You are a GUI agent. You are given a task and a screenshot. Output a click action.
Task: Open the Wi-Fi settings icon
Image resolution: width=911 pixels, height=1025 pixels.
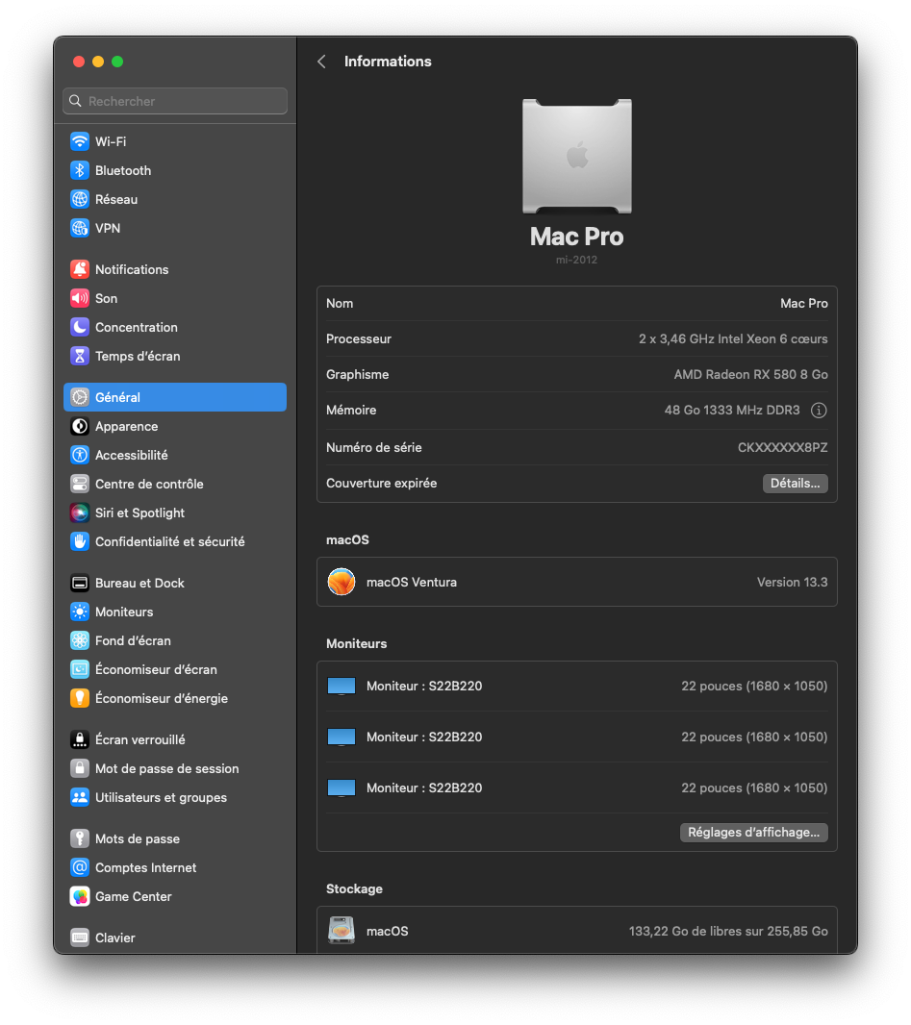coord(80,141)
